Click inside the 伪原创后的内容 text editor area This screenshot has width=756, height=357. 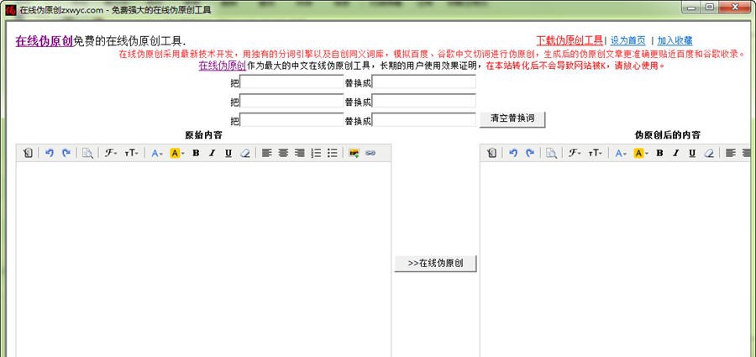point(615,259)
